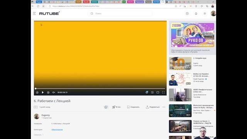Open the '2. Создаём курс' video title
The height and width of the screenshot is (139, 247).
coord(200,58)
